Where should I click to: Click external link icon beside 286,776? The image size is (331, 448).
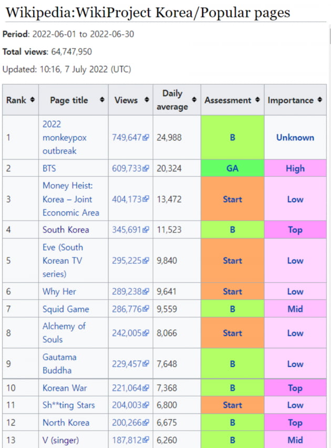point(146,308)
